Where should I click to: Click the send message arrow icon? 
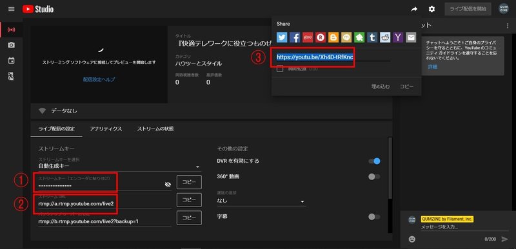[505, 239]
